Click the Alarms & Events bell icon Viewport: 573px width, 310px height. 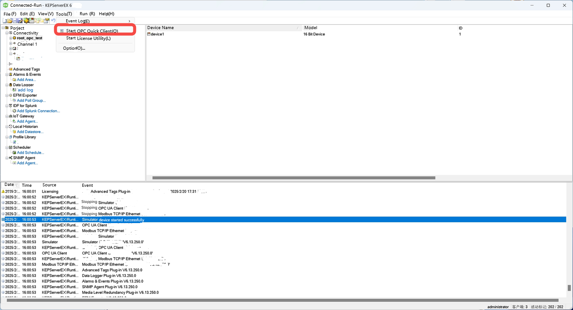click(10, 74)
